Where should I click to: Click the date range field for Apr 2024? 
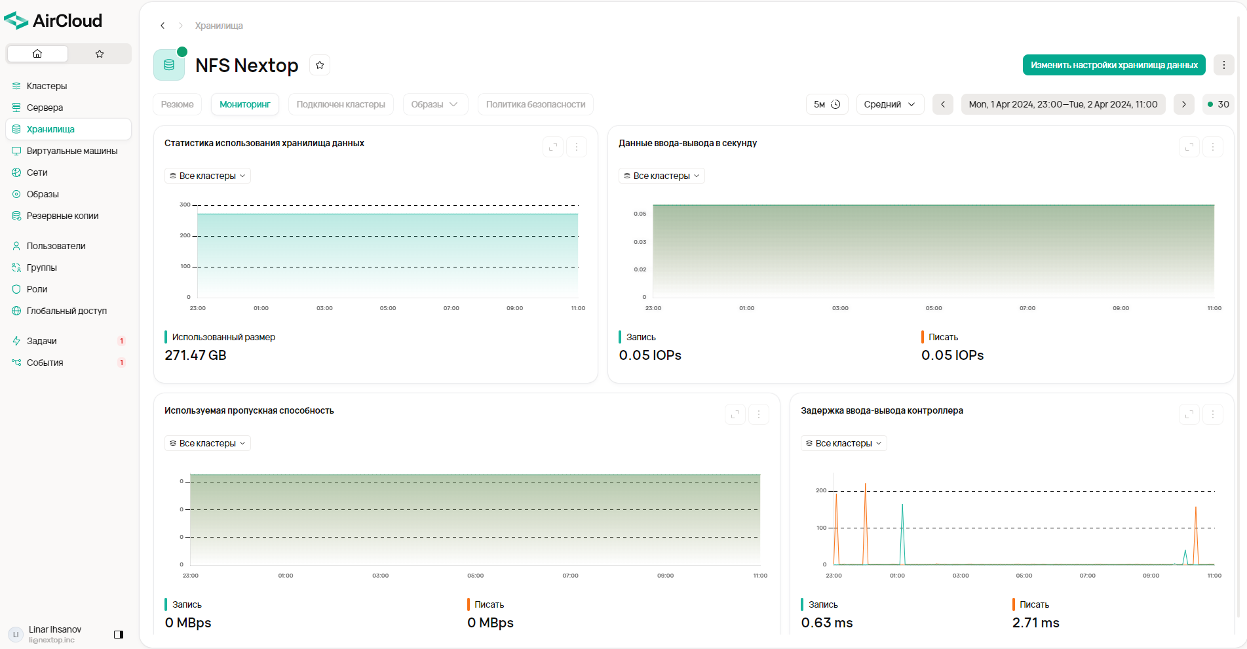pyautogui.click(x=1062, y=104)
